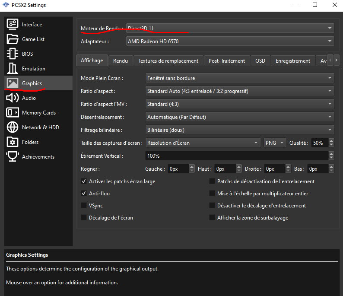This screenshot has height=296, width=343.
Task: Decrease Bas crop with down arrow
Action: pos(331,171)
